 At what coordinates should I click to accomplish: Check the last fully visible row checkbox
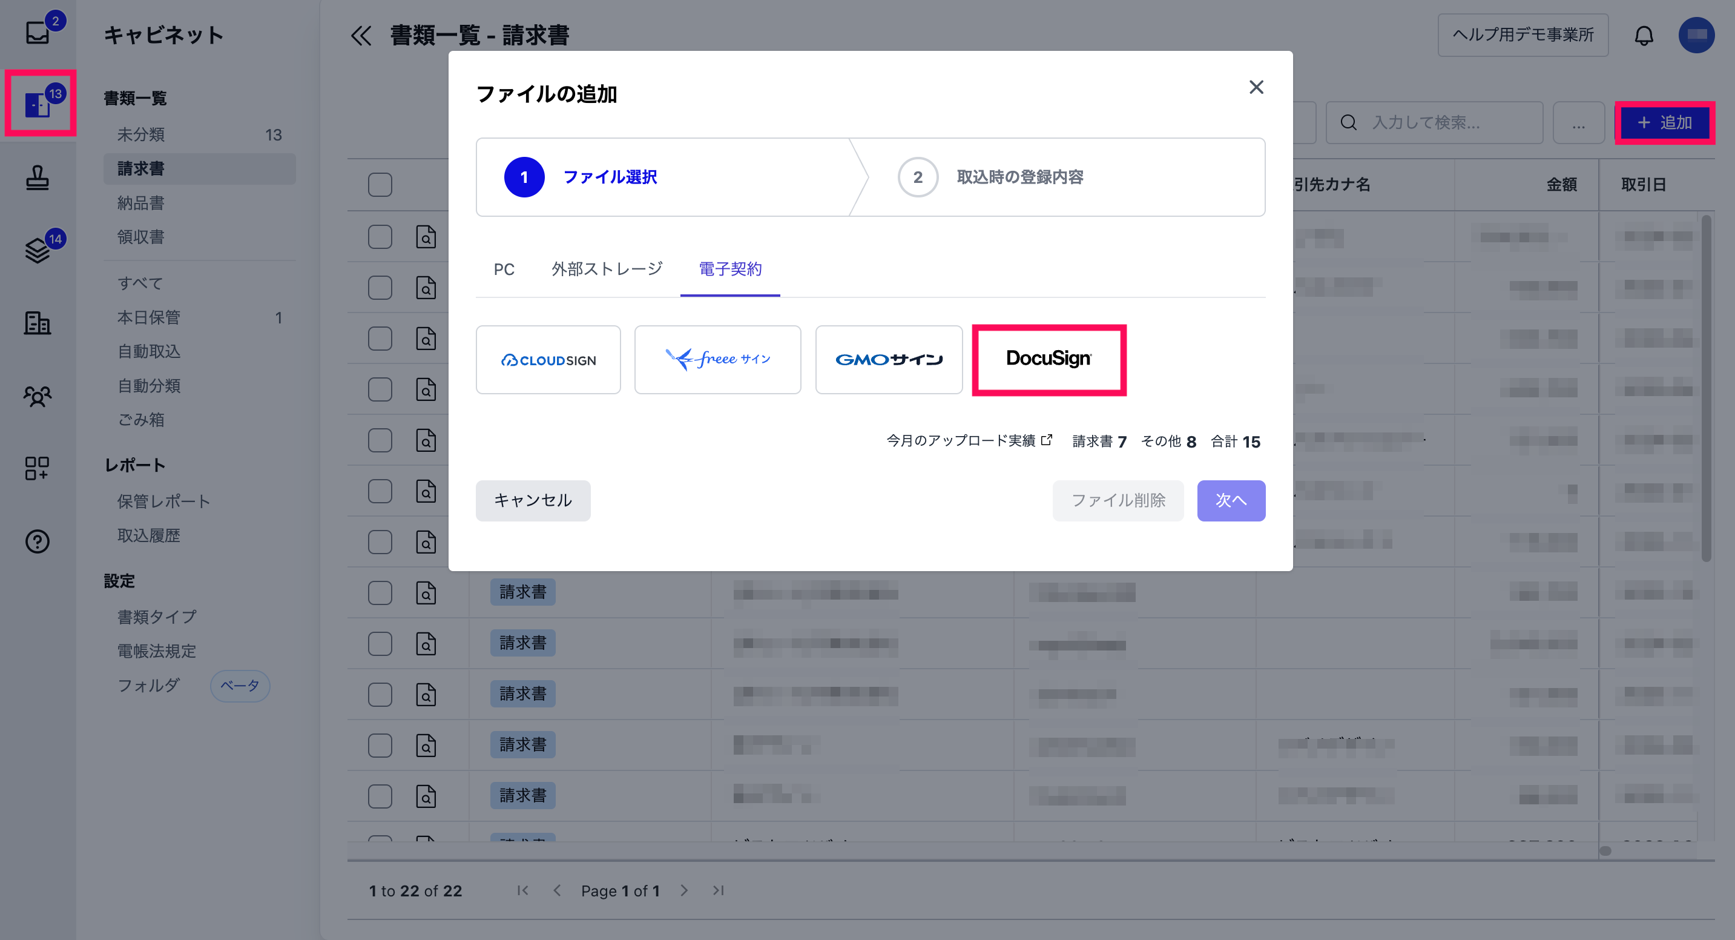380,796
